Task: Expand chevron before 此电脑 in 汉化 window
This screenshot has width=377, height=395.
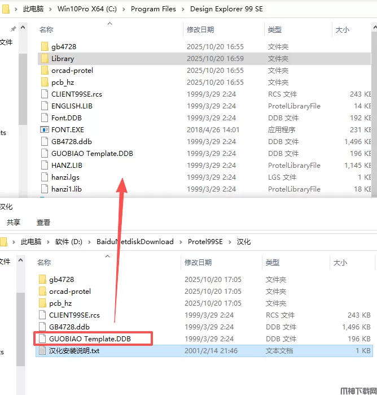Action: pos(14,242)
